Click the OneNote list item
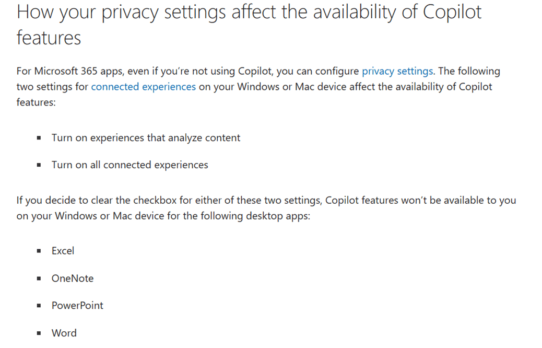542x348 pixels. [72, 279]
